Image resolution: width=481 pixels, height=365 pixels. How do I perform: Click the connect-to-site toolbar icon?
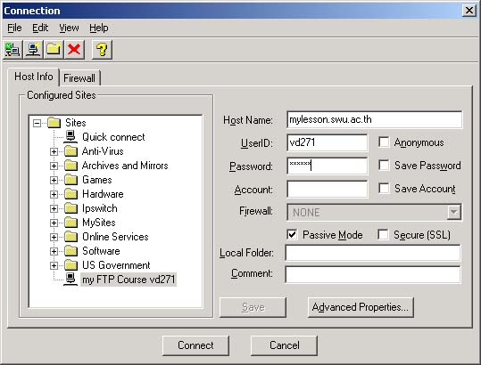[12, 49]
